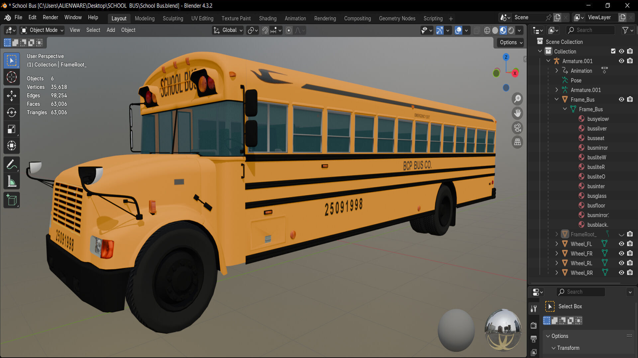Expand FrameRoot_ in outliner
The height and width of the screenshot is (358, 638).
(557, 234)
